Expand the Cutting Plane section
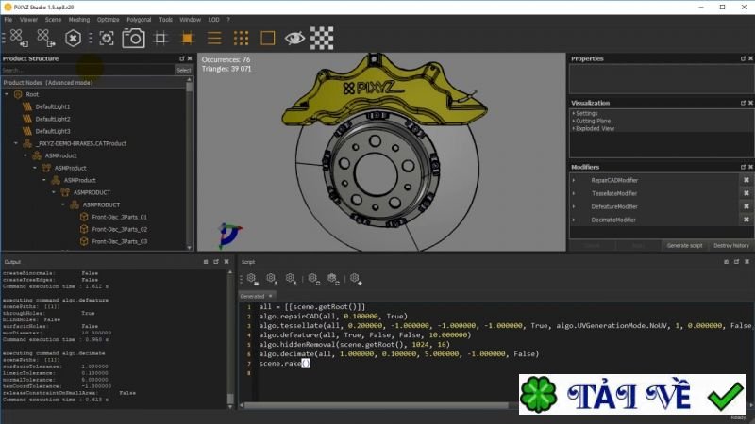Image resolution: width=755 pixels, height=424 pixels. click(594, 121)
